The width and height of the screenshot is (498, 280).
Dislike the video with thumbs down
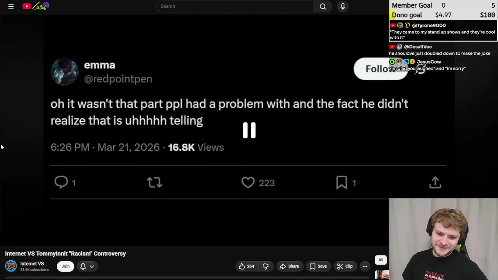pos(266,266)
